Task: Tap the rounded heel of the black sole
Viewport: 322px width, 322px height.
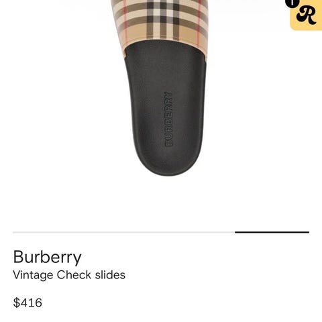Action: pos(169,164)
